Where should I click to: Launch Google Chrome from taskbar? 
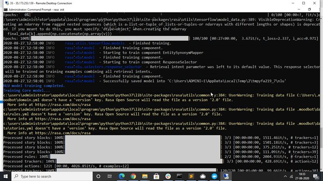pyautogui.click(x=133, y=176)
